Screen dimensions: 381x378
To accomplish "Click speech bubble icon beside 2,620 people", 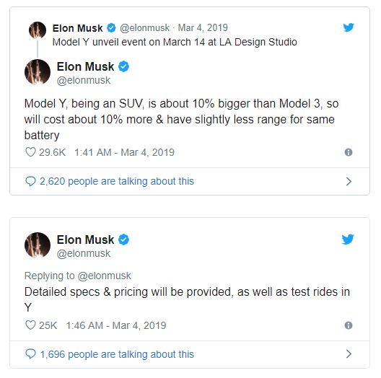I will point(30,182).
